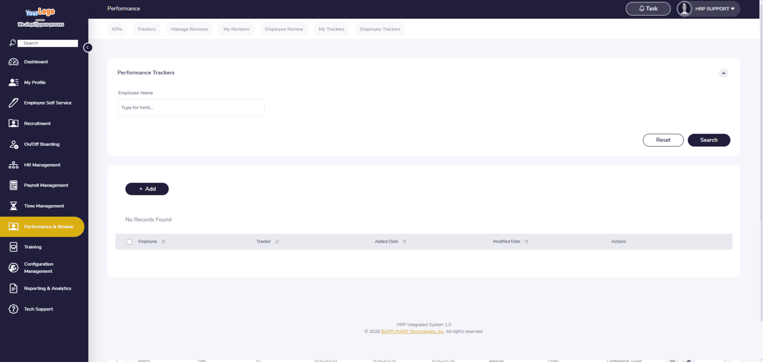This screenshot has width=763, height=362.
Task: Open Configuration Management icon
Action: point(13,268)
